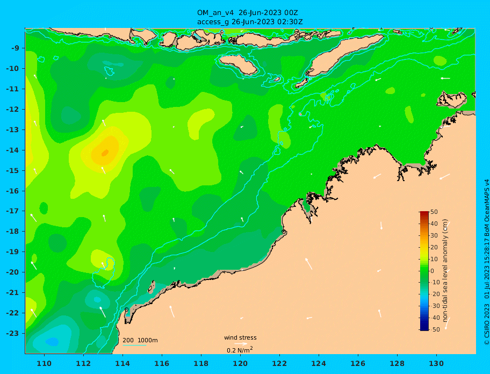Click the orange sea level high near 113E 14S
This screenshot has height=374, width=490.
(105, 152)
